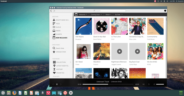This screenshot has width=184, height=96.
Task: Open the Is The Is Are album cover
Action: (119, 26)
